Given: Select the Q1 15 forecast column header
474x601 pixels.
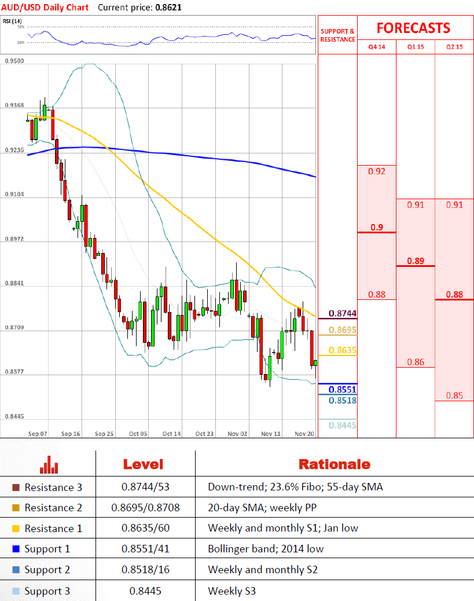Looking at the screenshot, I should coord(416,47).
